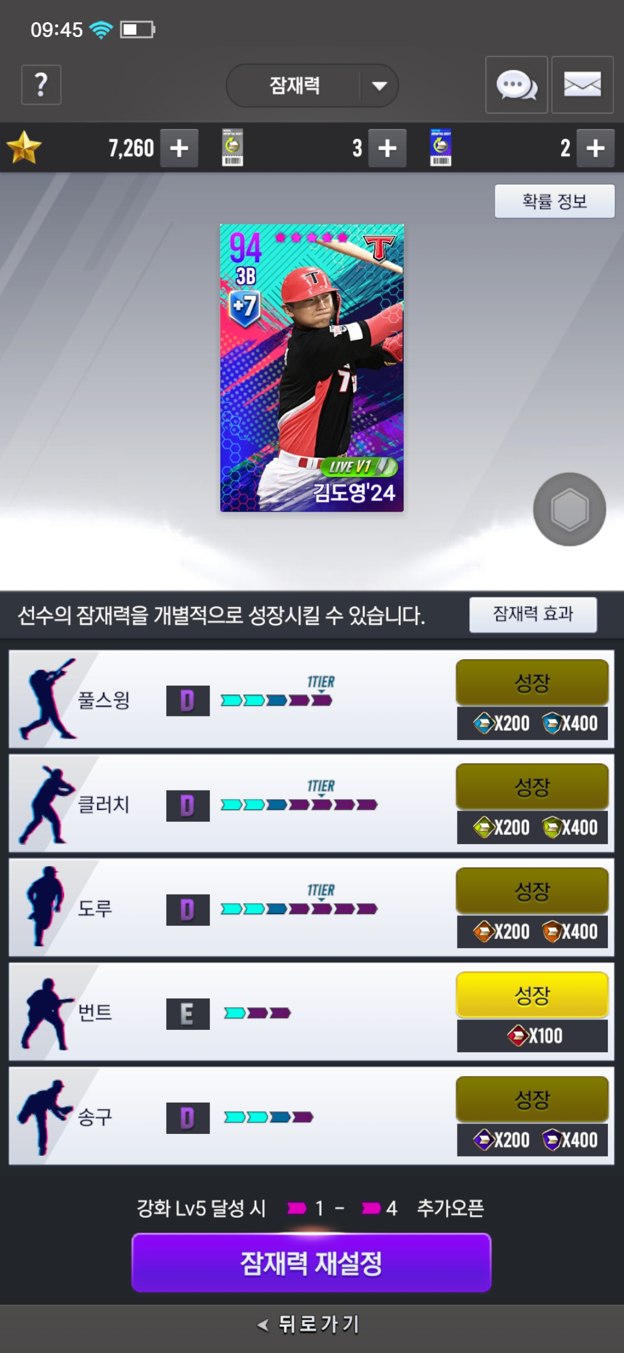Add blue tickets with plus next to 2

tap(595, 149)
